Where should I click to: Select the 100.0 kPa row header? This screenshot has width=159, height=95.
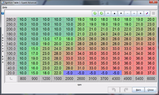(x=11, y=54)
